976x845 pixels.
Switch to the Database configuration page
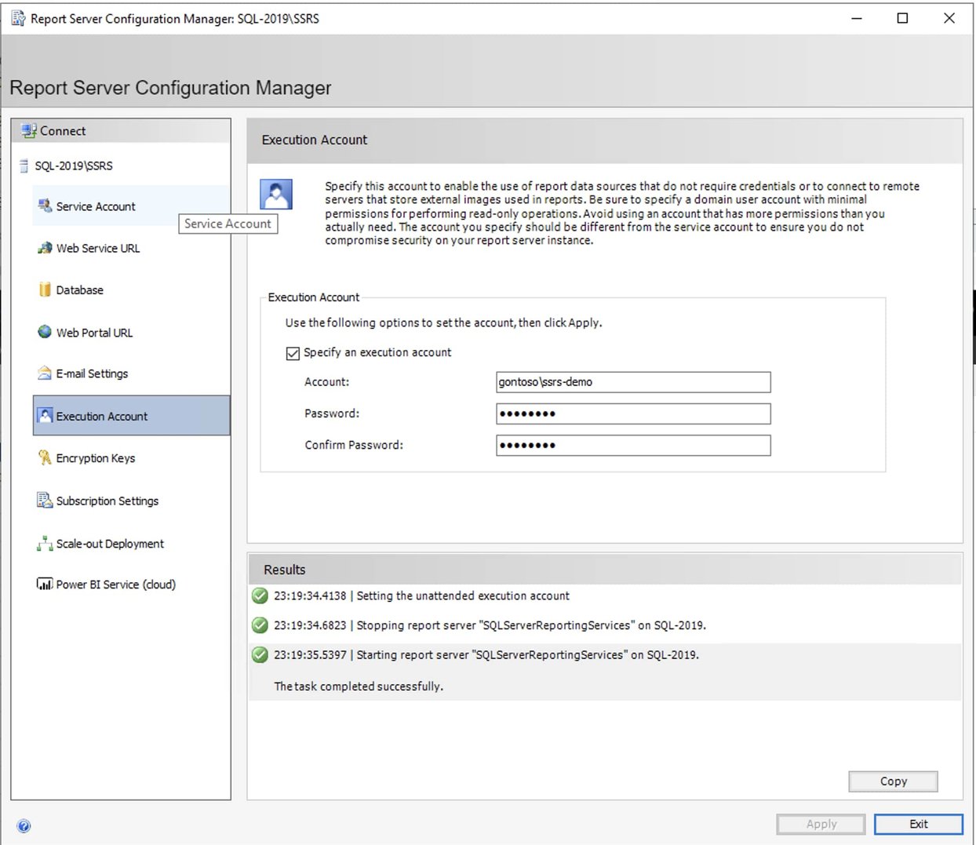coord(79,290)
